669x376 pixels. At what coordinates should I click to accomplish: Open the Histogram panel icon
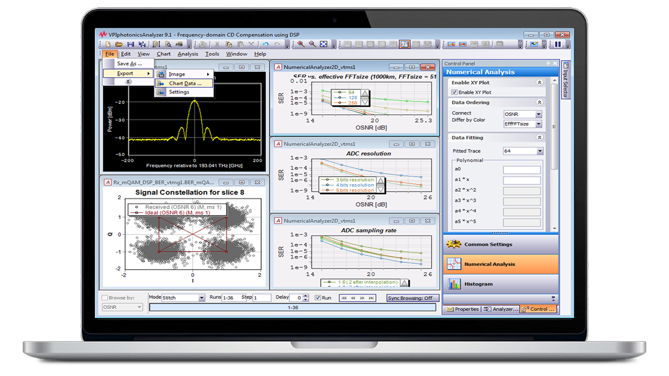454,284
